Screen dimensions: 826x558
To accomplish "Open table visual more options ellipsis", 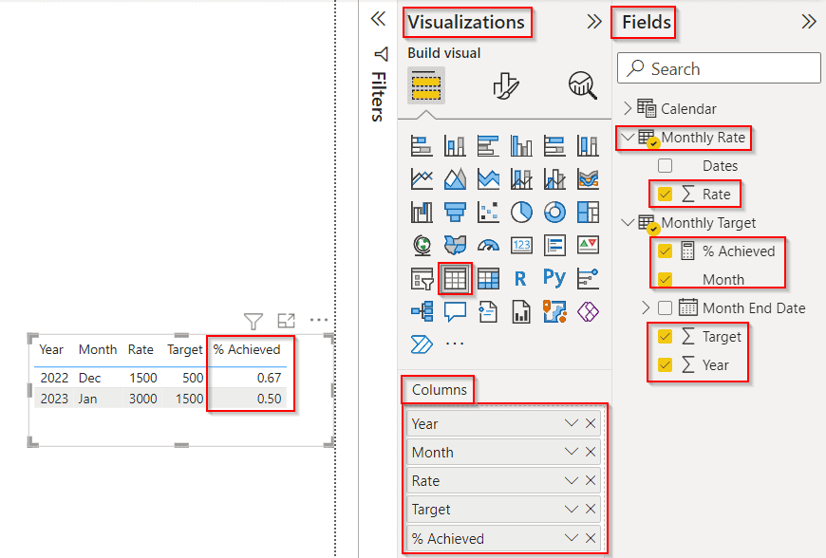I will [319, 320].
